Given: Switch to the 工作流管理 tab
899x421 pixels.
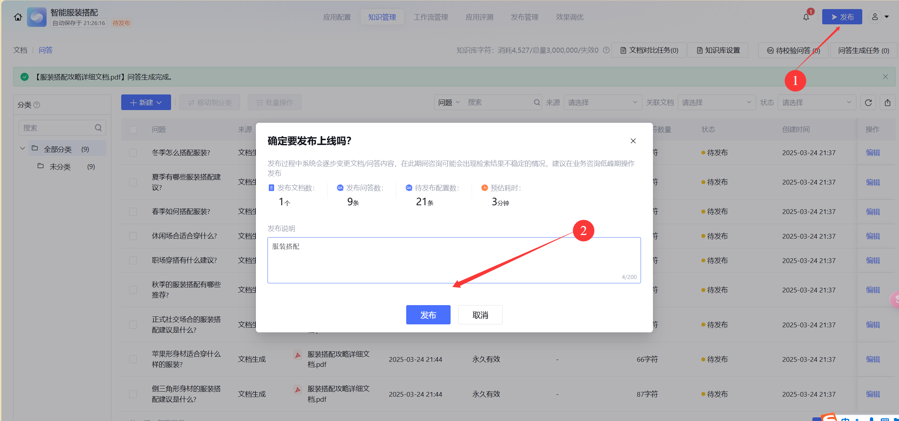Looking at the screenshot, I should point(431,17).
